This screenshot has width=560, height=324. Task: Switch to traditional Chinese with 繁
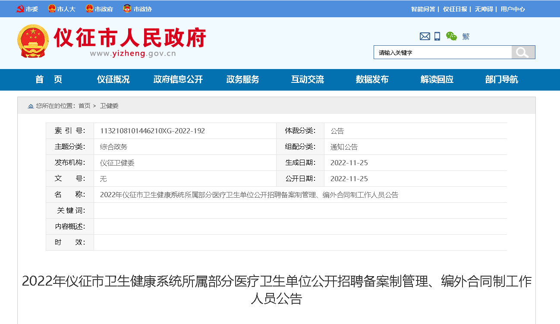[x=466, y=37]
